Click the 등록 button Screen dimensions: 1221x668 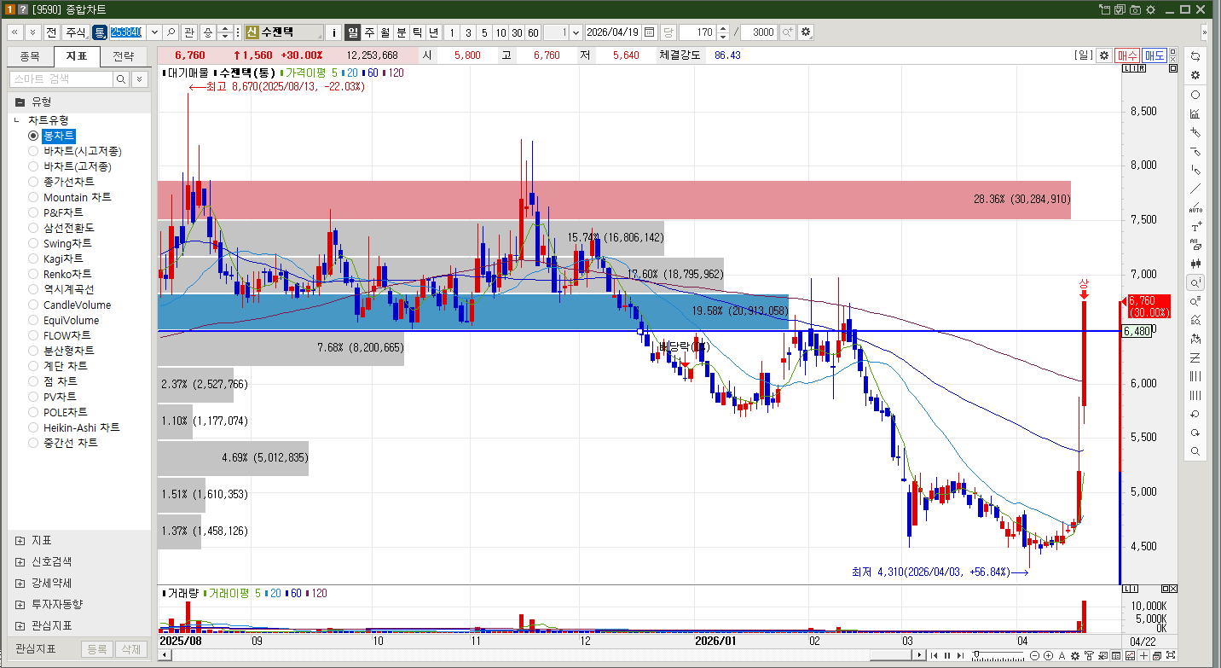click(x=96, y=649)
